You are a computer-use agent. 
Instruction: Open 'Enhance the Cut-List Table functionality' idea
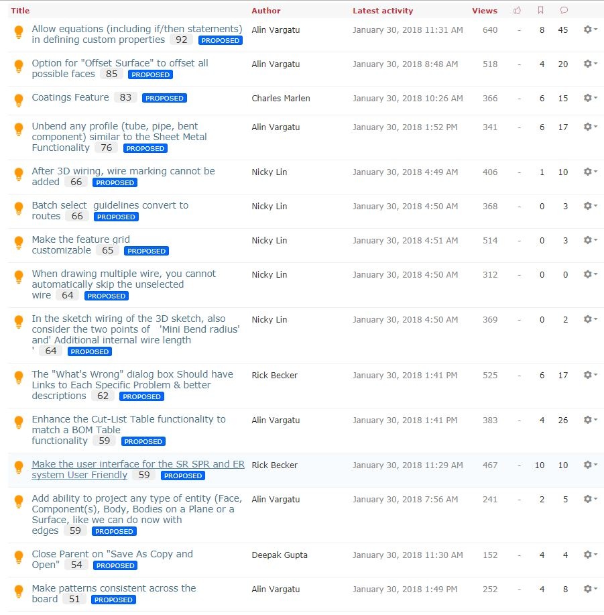[129, 429]
